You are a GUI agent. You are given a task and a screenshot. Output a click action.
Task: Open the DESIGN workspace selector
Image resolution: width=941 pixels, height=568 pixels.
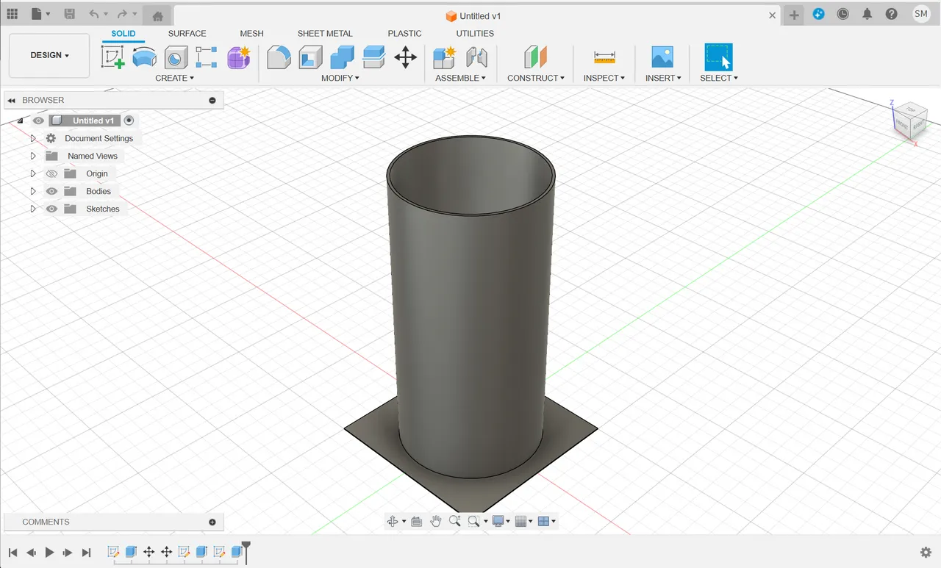pos(49,54)
